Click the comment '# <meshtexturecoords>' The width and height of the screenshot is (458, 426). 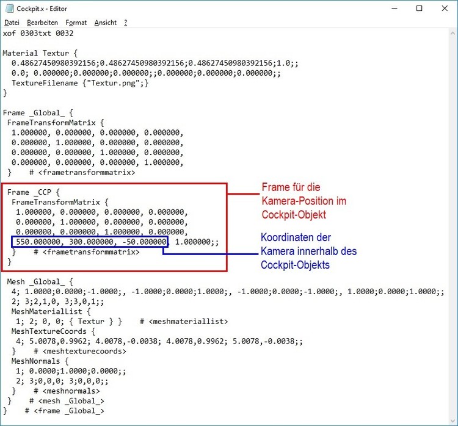tap(80, 352)
